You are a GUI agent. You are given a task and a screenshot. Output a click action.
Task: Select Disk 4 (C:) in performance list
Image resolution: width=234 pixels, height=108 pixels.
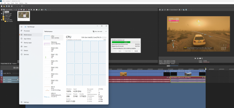53,75
